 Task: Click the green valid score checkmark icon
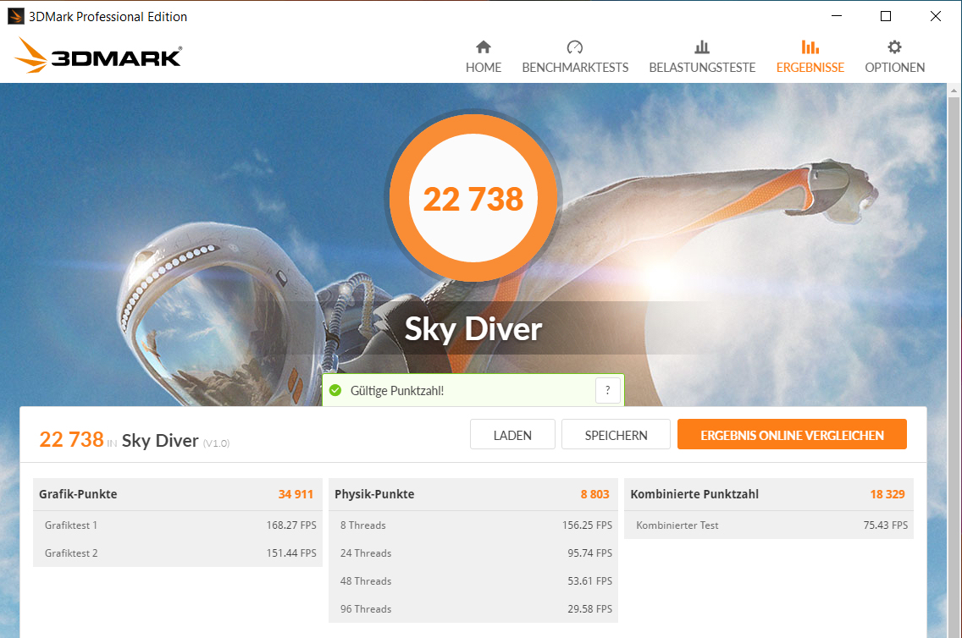coord(335,390)
